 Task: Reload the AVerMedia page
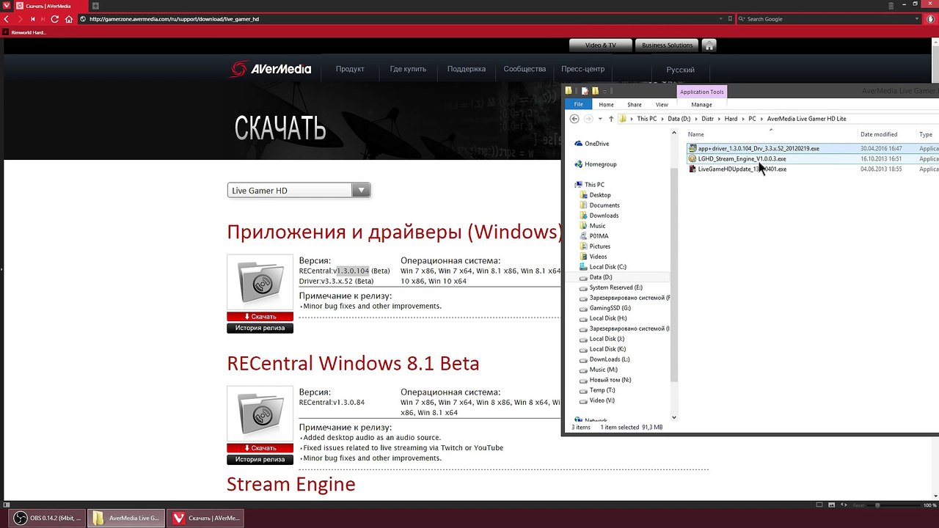55,19
